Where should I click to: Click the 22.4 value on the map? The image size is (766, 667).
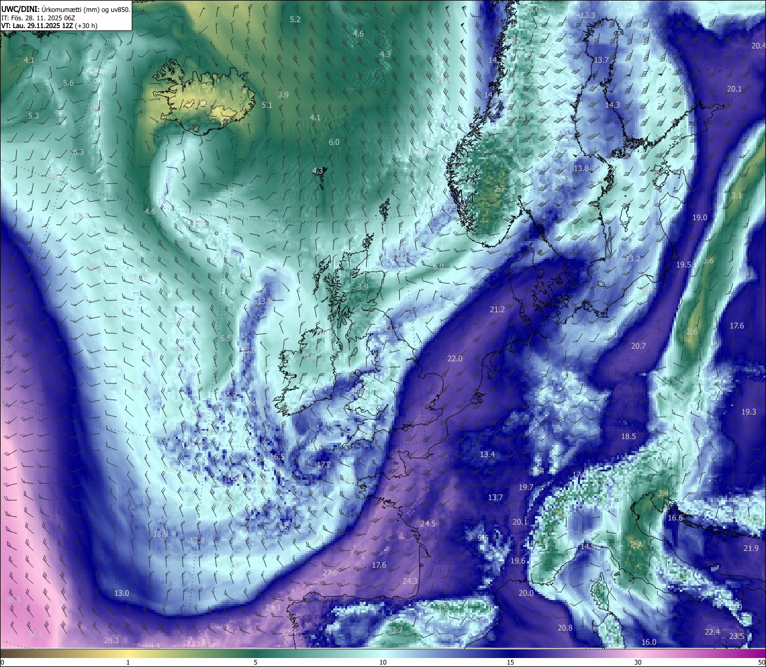coord(712,632)
